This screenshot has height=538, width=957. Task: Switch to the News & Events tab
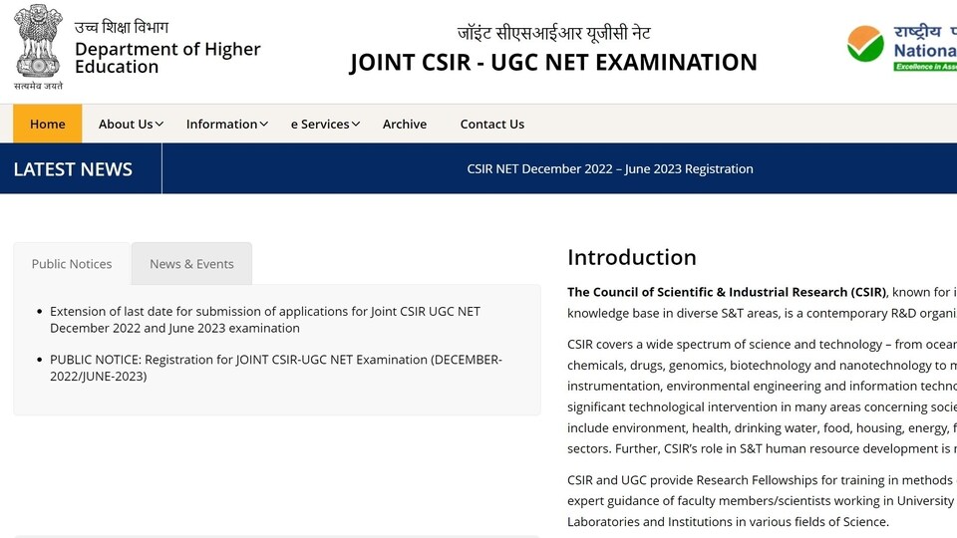pos(191,263)
